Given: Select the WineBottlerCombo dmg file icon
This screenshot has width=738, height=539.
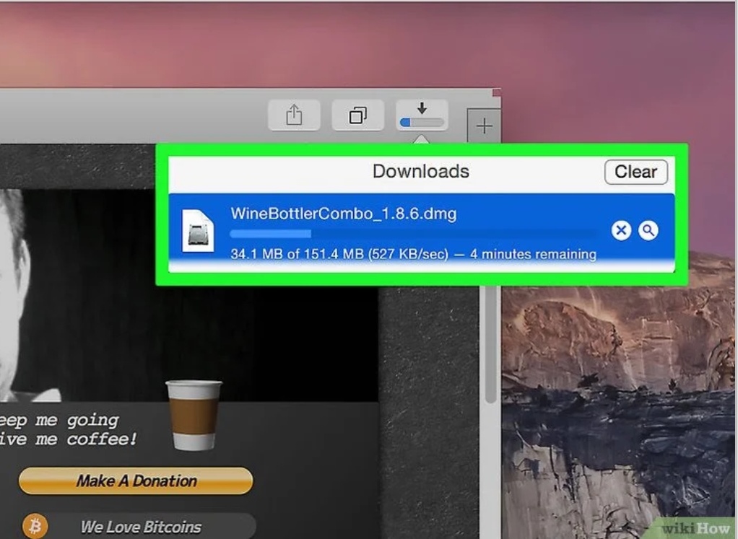Looking at the screenshot, I should click(x=198, y=230).
